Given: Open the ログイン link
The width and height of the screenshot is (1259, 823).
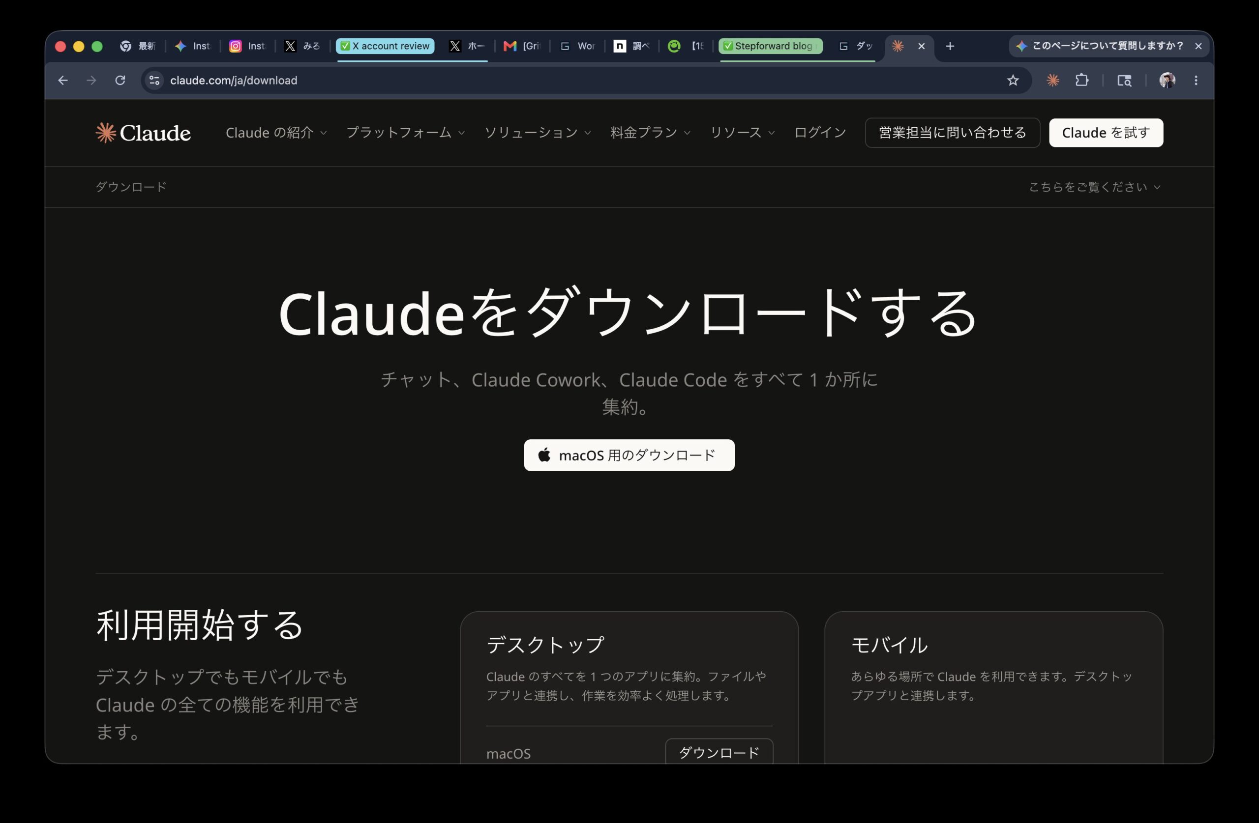Looking at the screenshot, I should coord(820,133).
